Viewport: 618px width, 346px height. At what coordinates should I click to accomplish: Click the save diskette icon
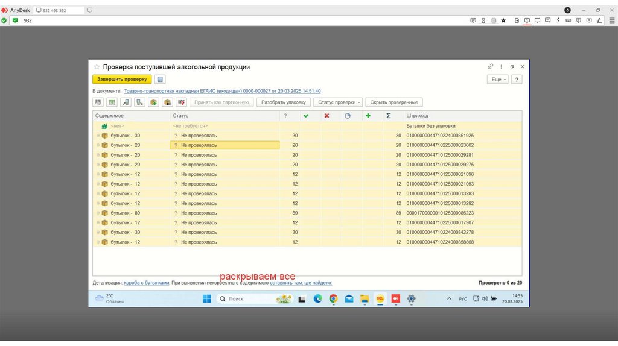coord(160,79)
